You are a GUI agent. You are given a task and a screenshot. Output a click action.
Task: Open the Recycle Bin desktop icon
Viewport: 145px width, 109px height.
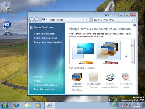(x=7, y=7)
